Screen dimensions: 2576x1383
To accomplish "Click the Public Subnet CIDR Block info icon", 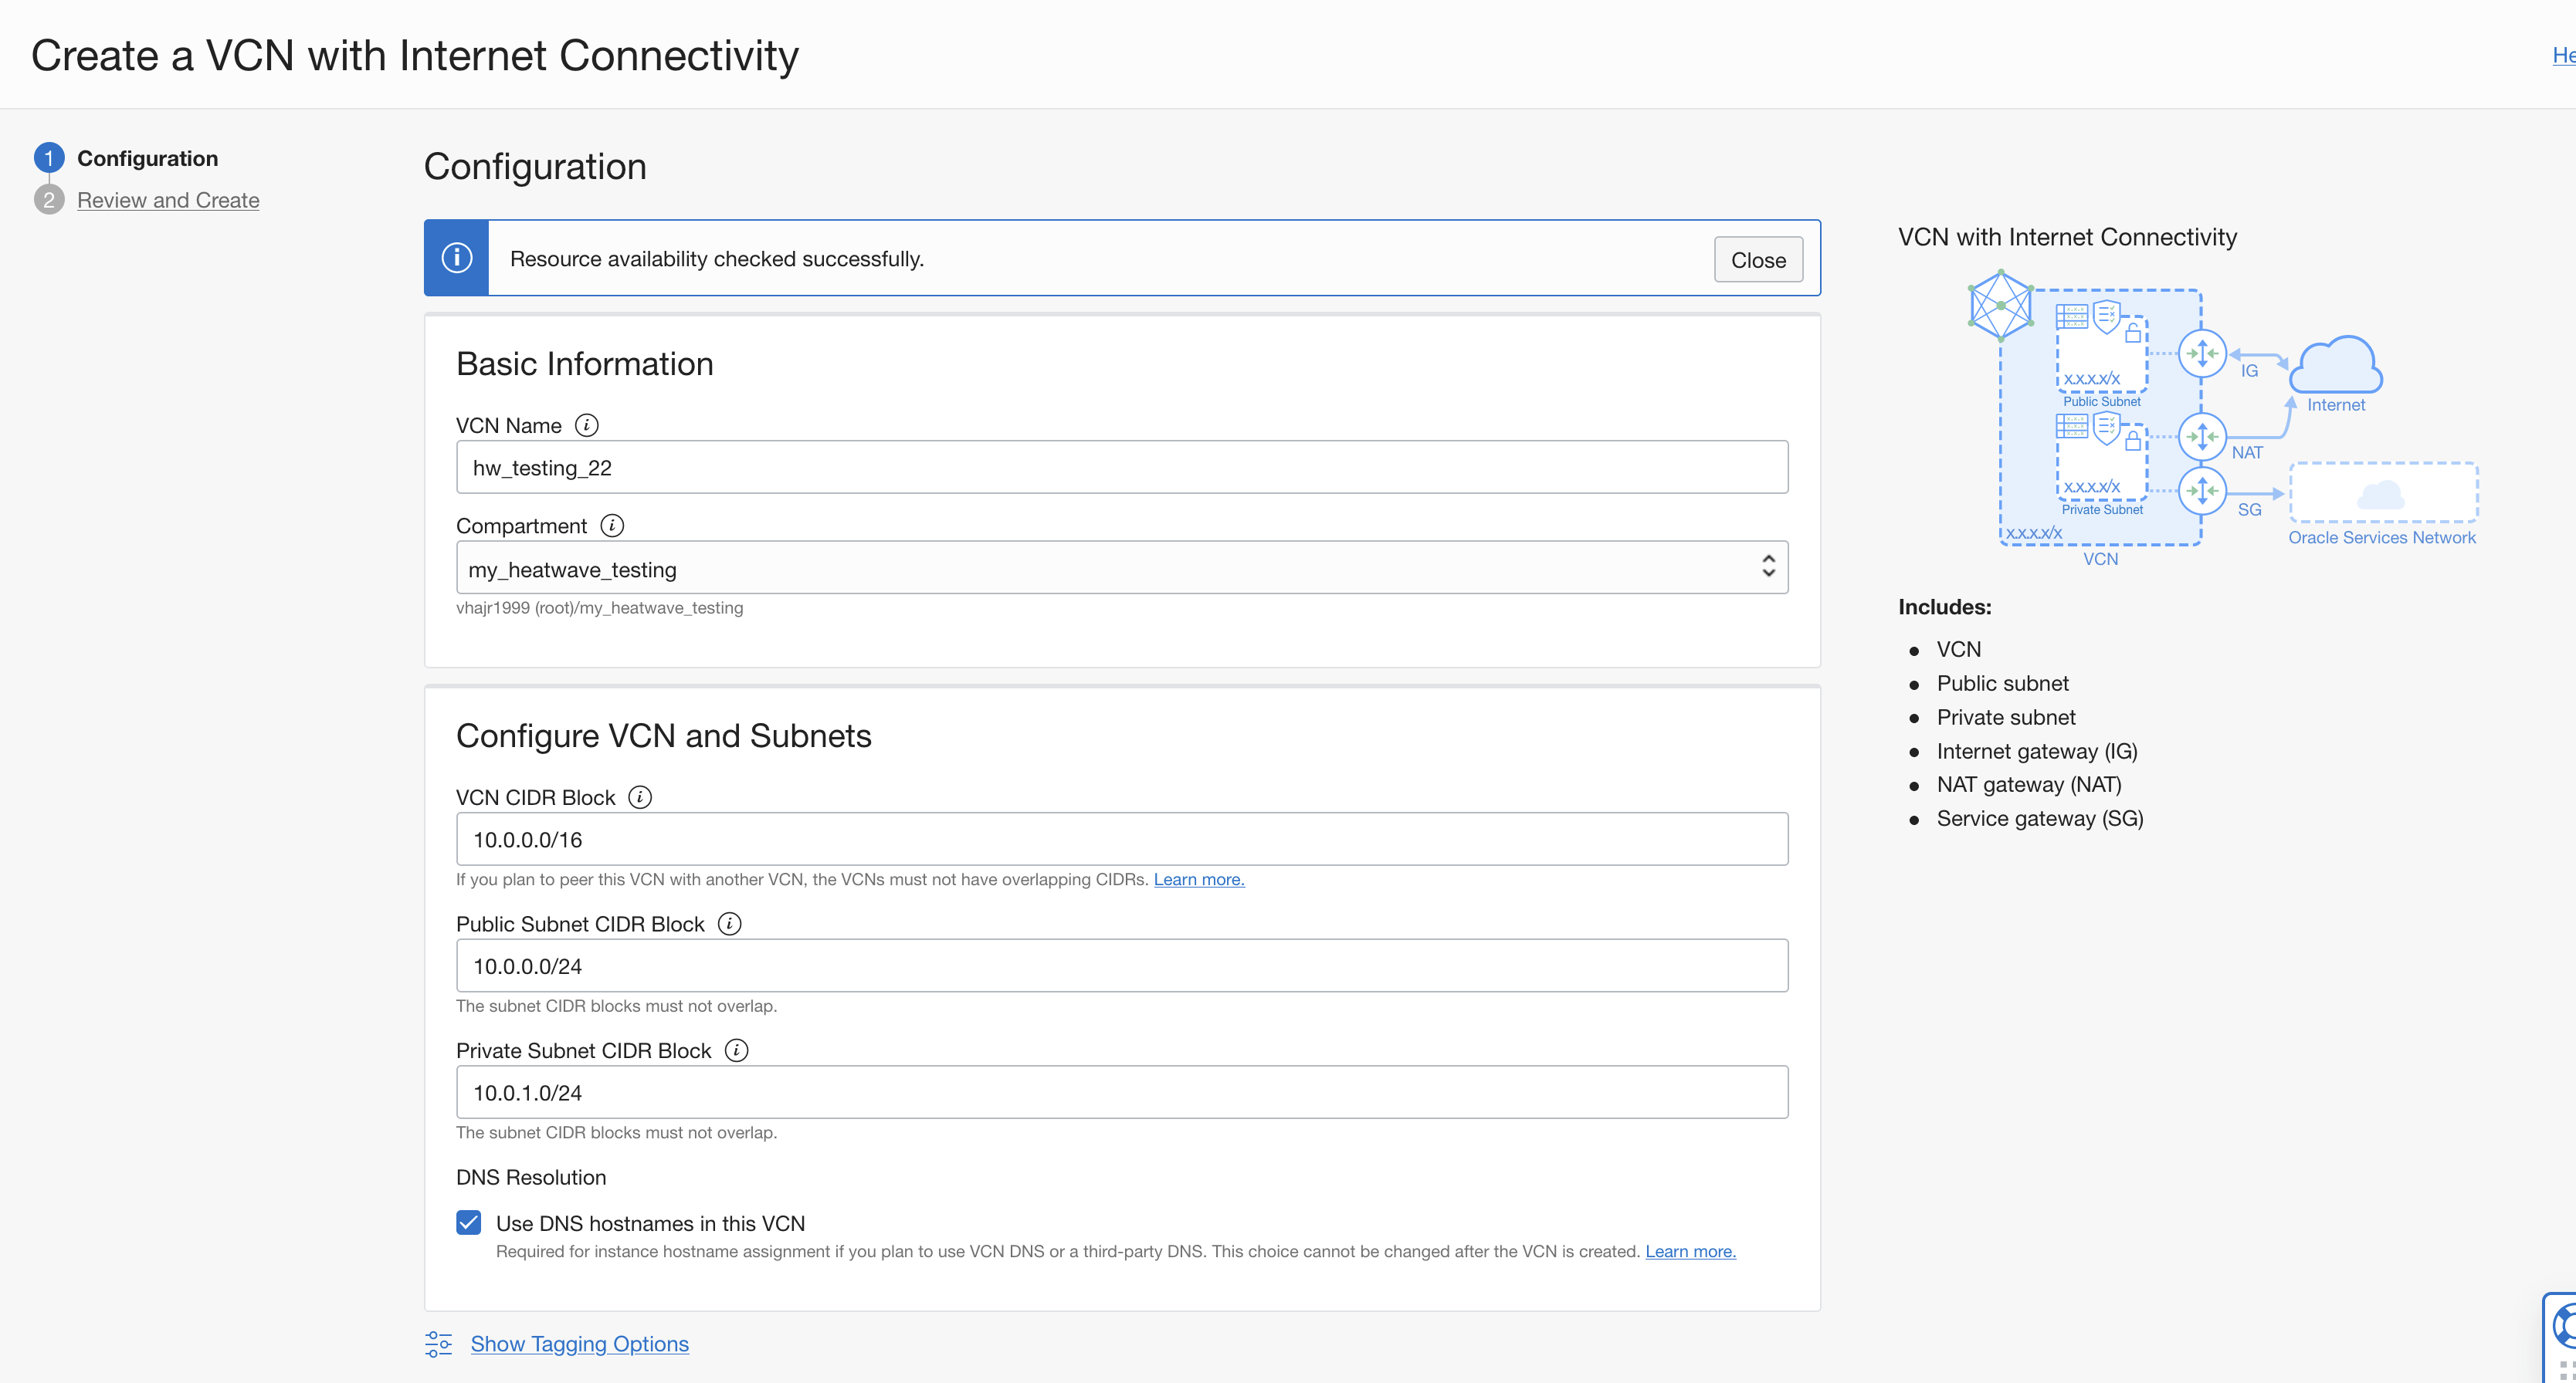I will point(730,925).
